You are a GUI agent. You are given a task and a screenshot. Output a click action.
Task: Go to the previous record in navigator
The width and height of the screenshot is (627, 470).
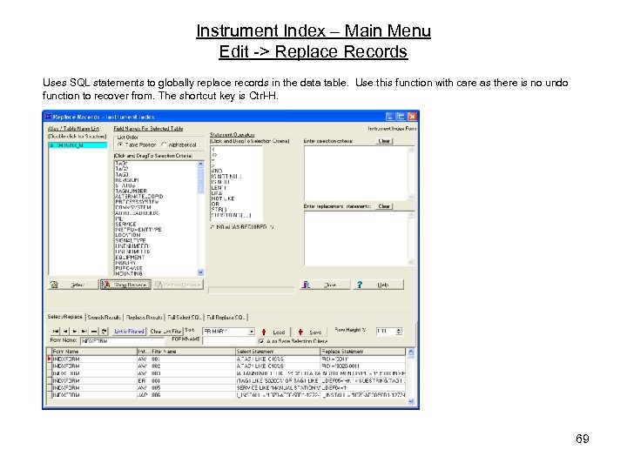point(65,332)
